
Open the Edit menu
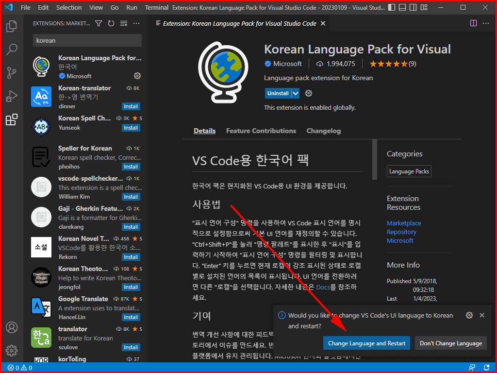pyautogui.click(x=43, y=7)
